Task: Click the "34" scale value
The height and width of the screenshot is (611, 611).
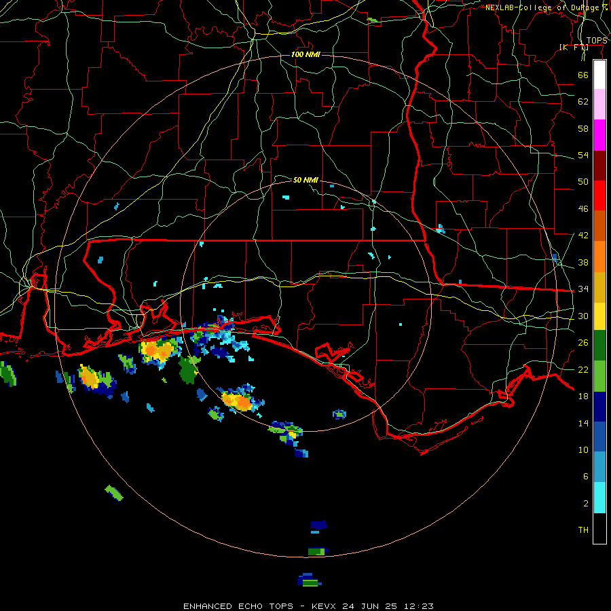Action: coord(583,289)
